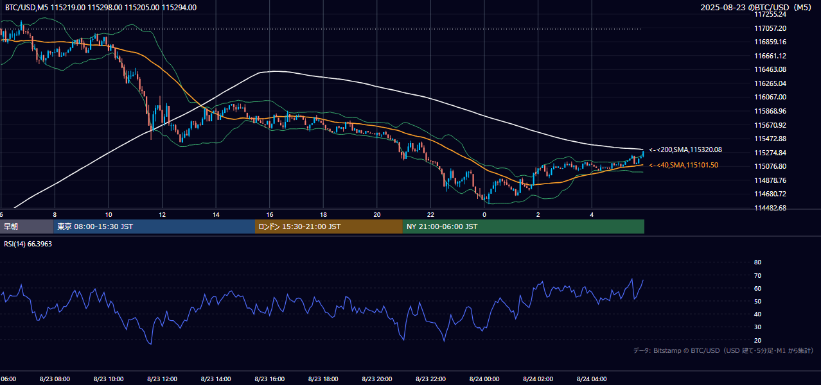Click the 8/24 04:00 time axis label
This screenshot has width=821, height=385.
(x=592, y=379)
